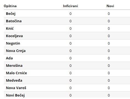Sort by Inficirani column header
The width and height of the screenshot is (130, 99).
pyautogui.click(x=70, y=6)
